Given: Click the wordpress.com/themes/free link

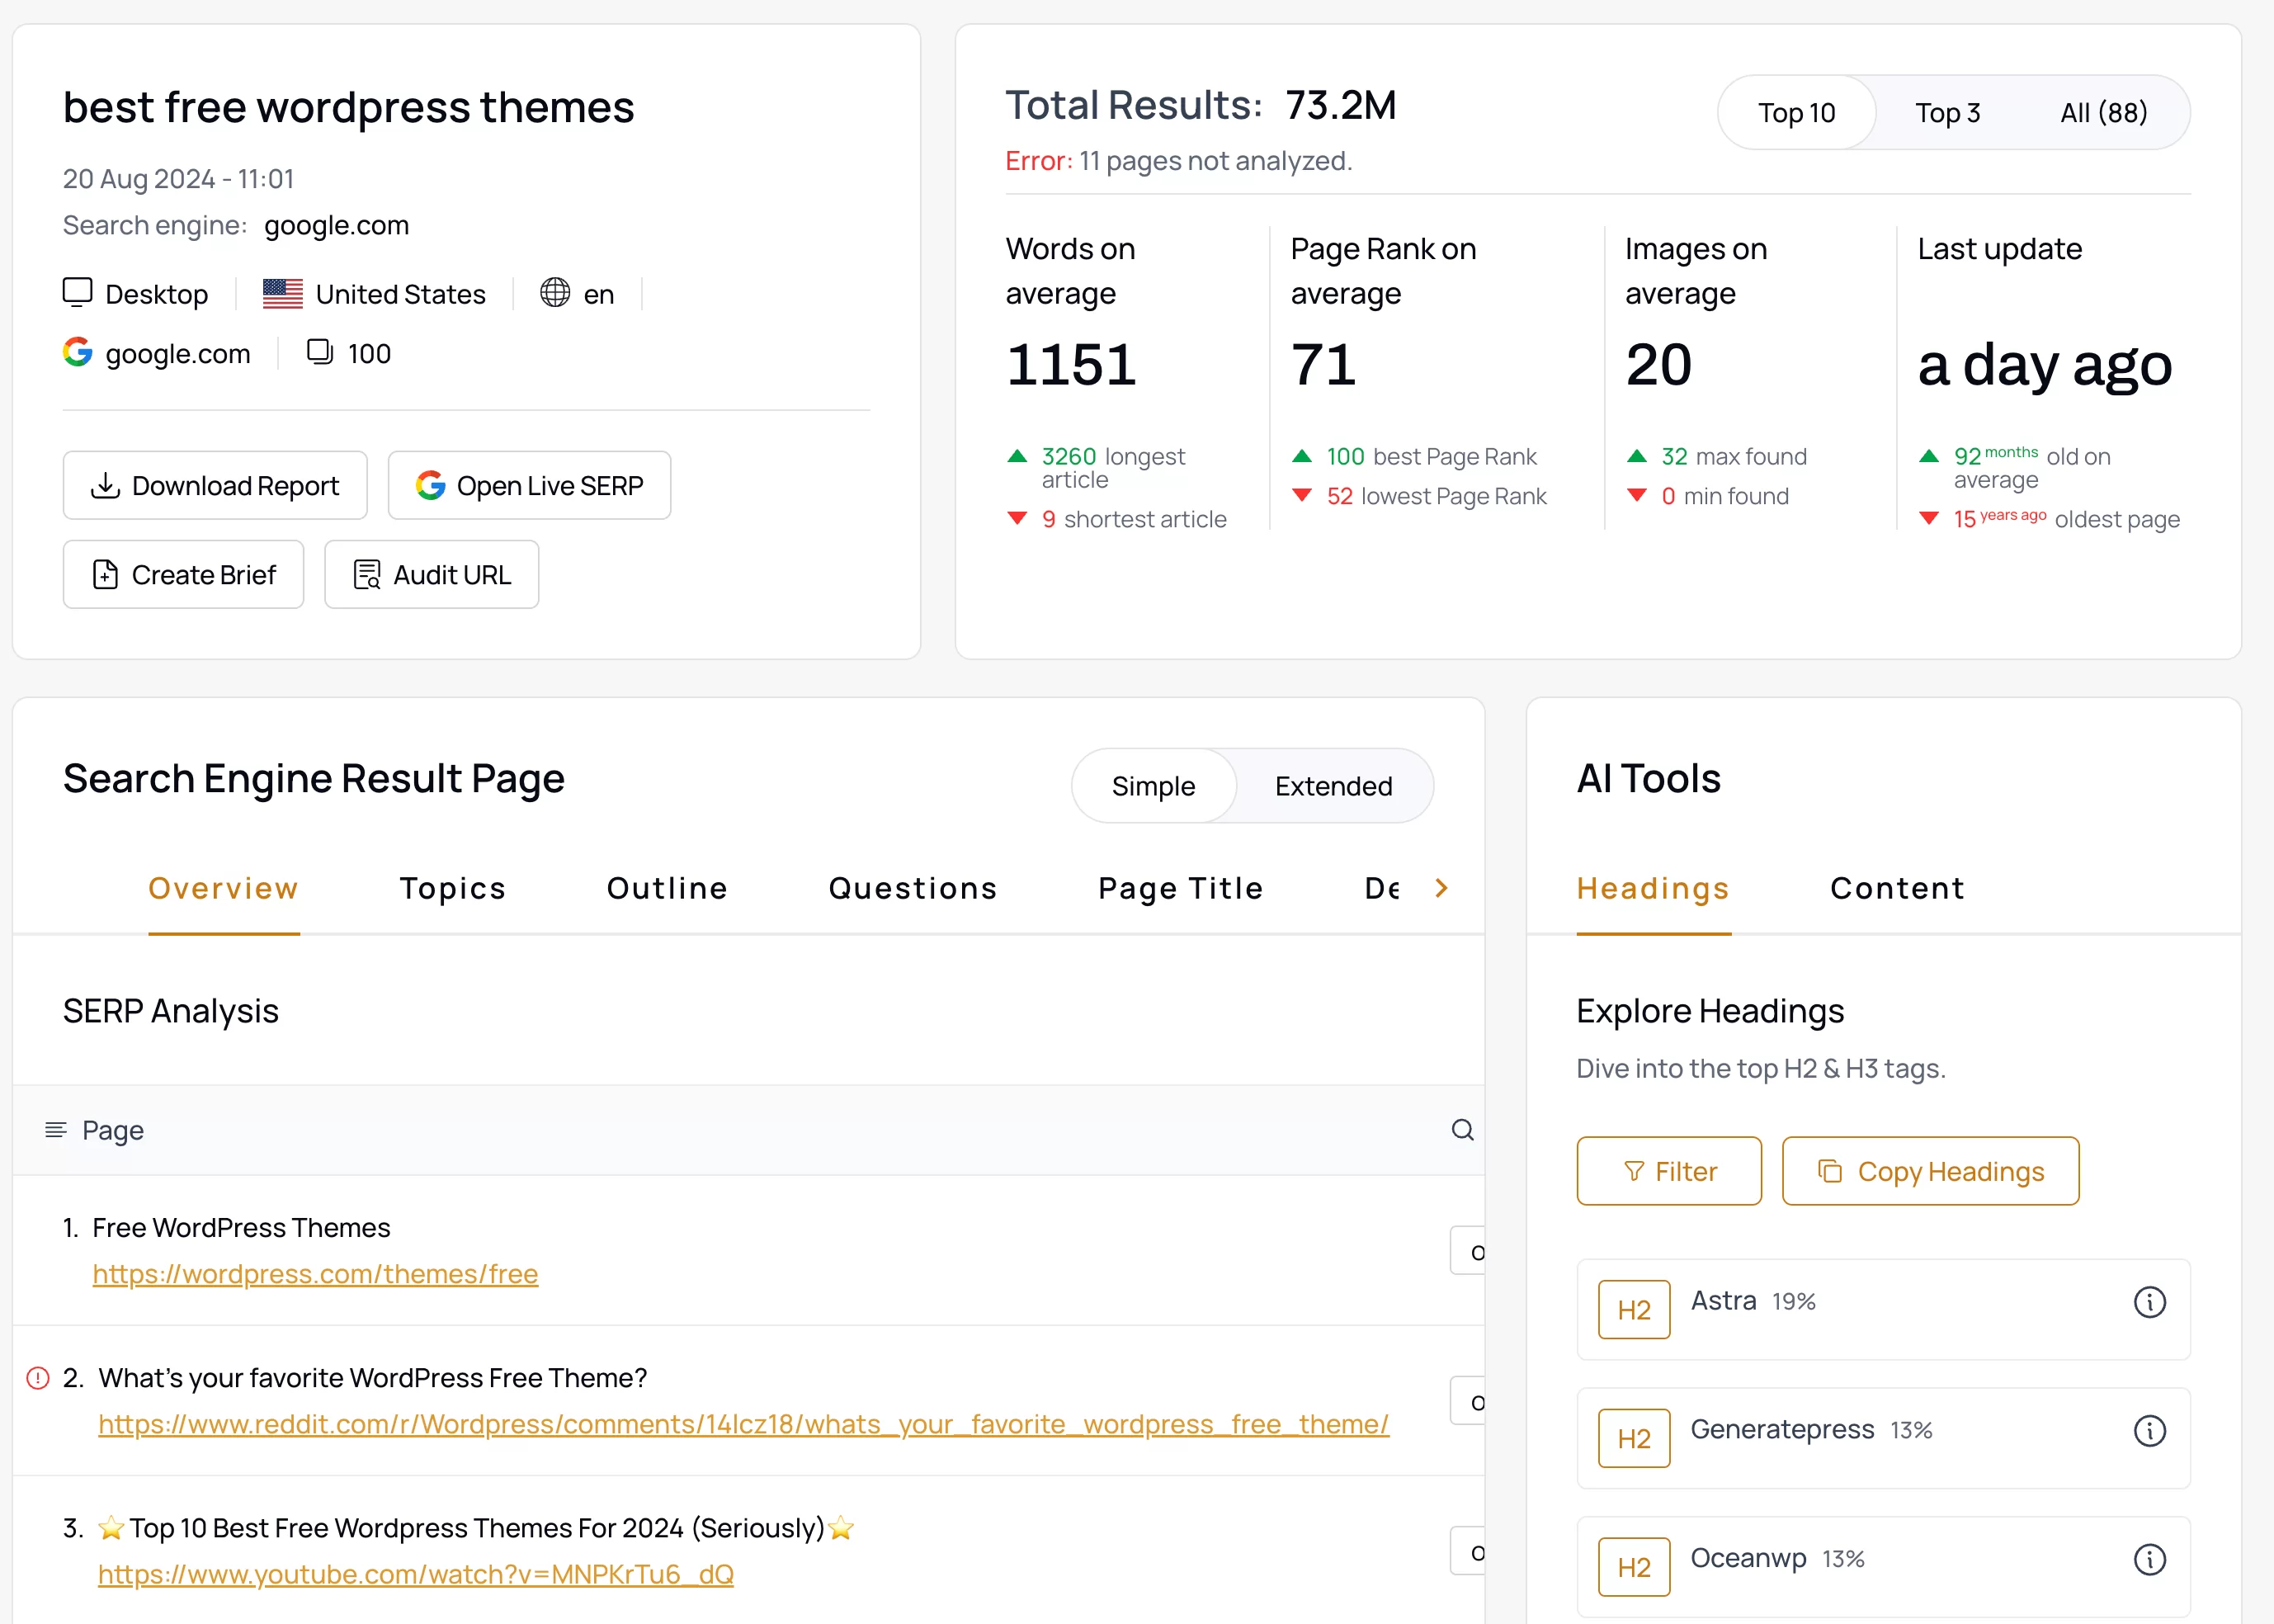Looking at the screenshot, I should [314, 1272].
